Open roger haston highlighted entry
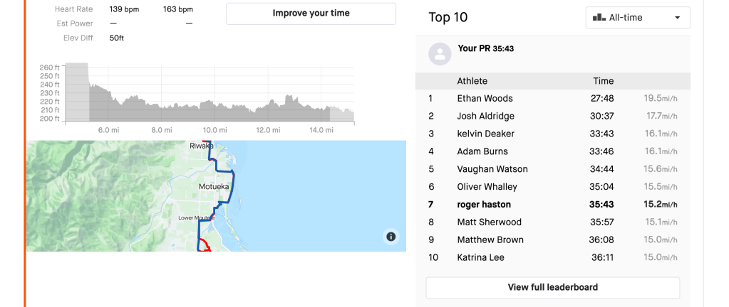Screen dimensions: 729x307 pyautogui.click(x=484, y=205)
